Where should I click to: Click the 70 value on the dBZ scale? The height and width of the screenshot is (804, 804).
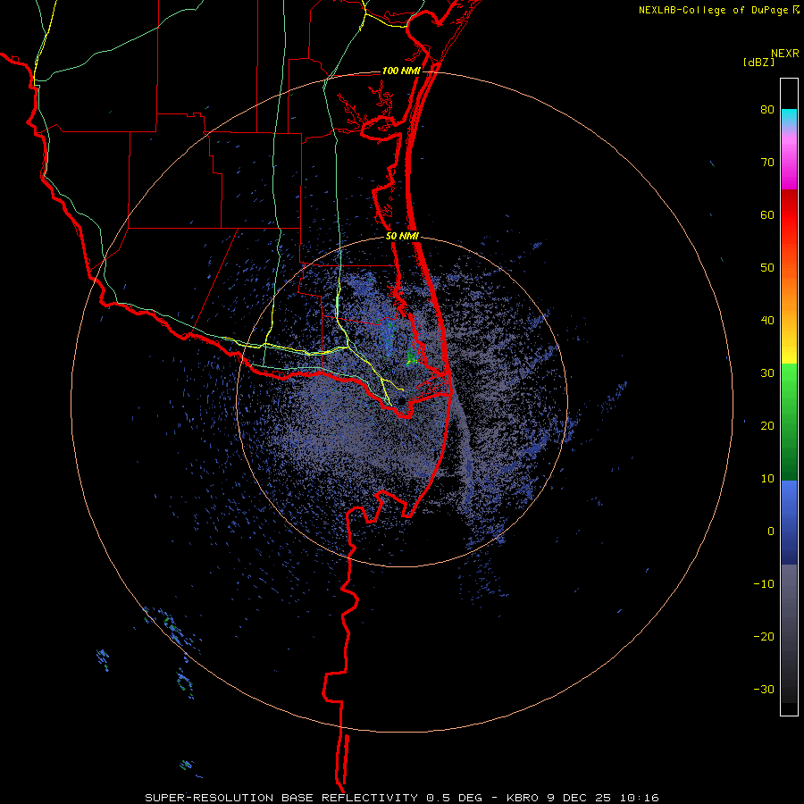coord(767,163)
